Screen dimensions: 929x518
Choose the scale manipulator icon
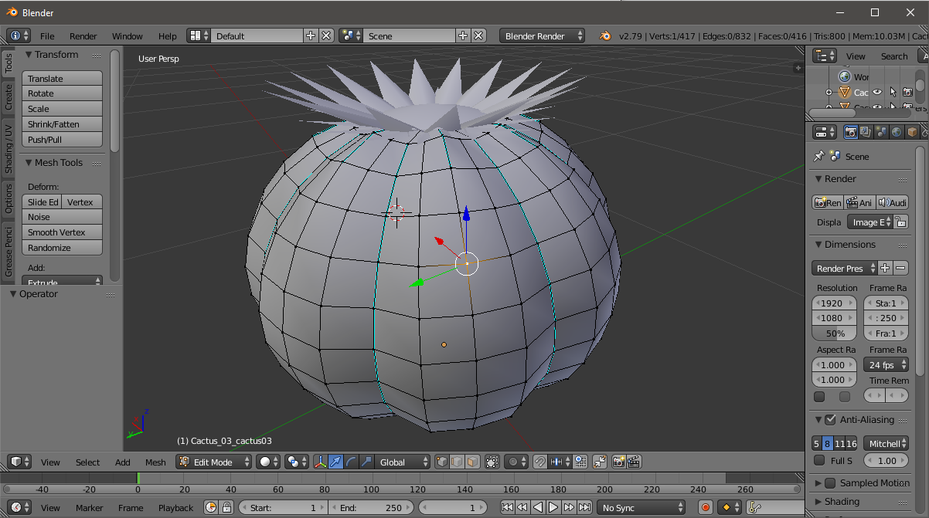366,462
